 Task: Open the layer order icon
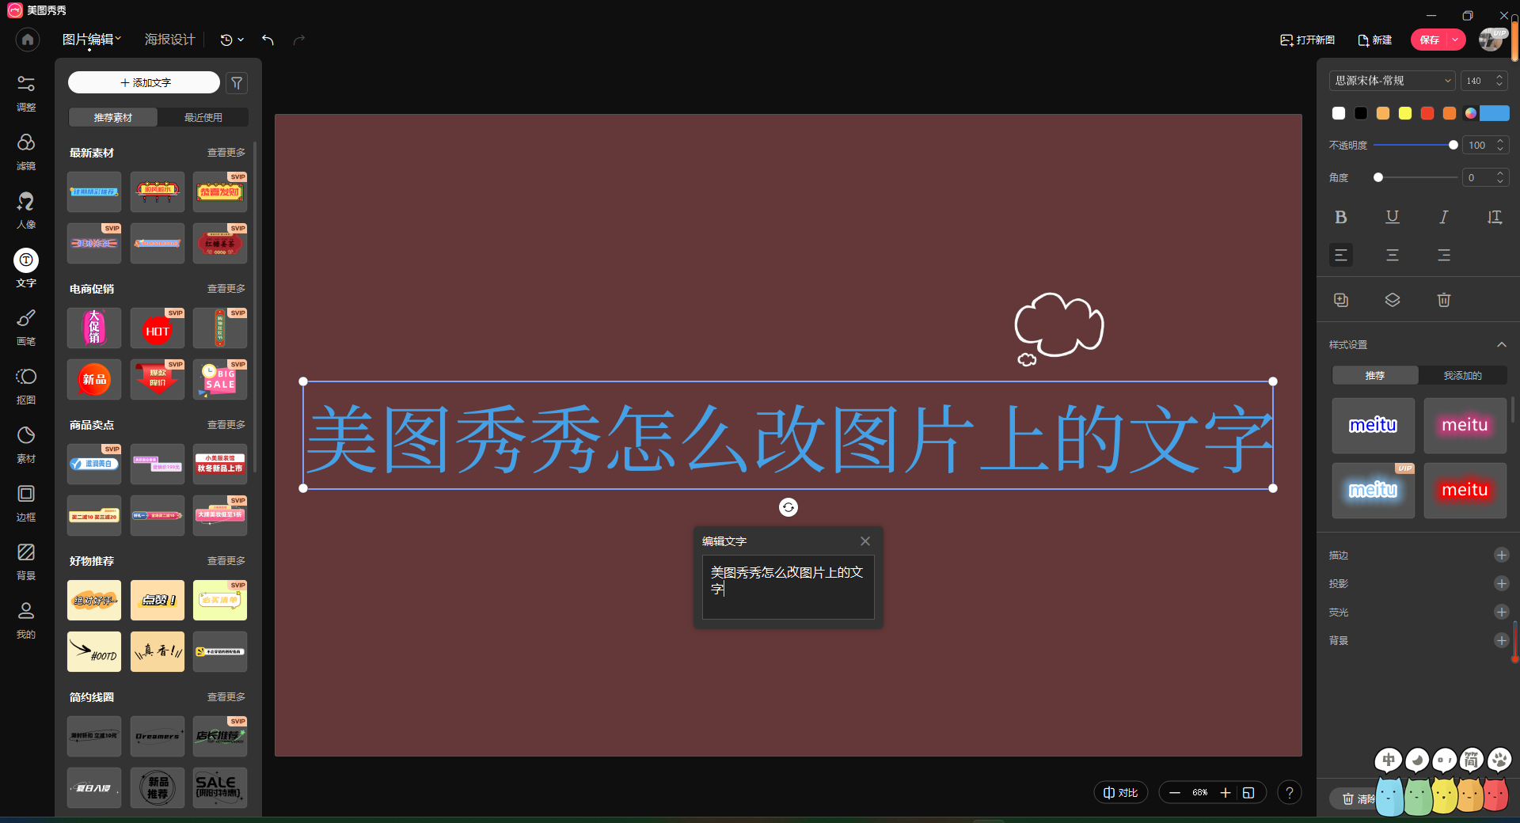pos(1393,300)
